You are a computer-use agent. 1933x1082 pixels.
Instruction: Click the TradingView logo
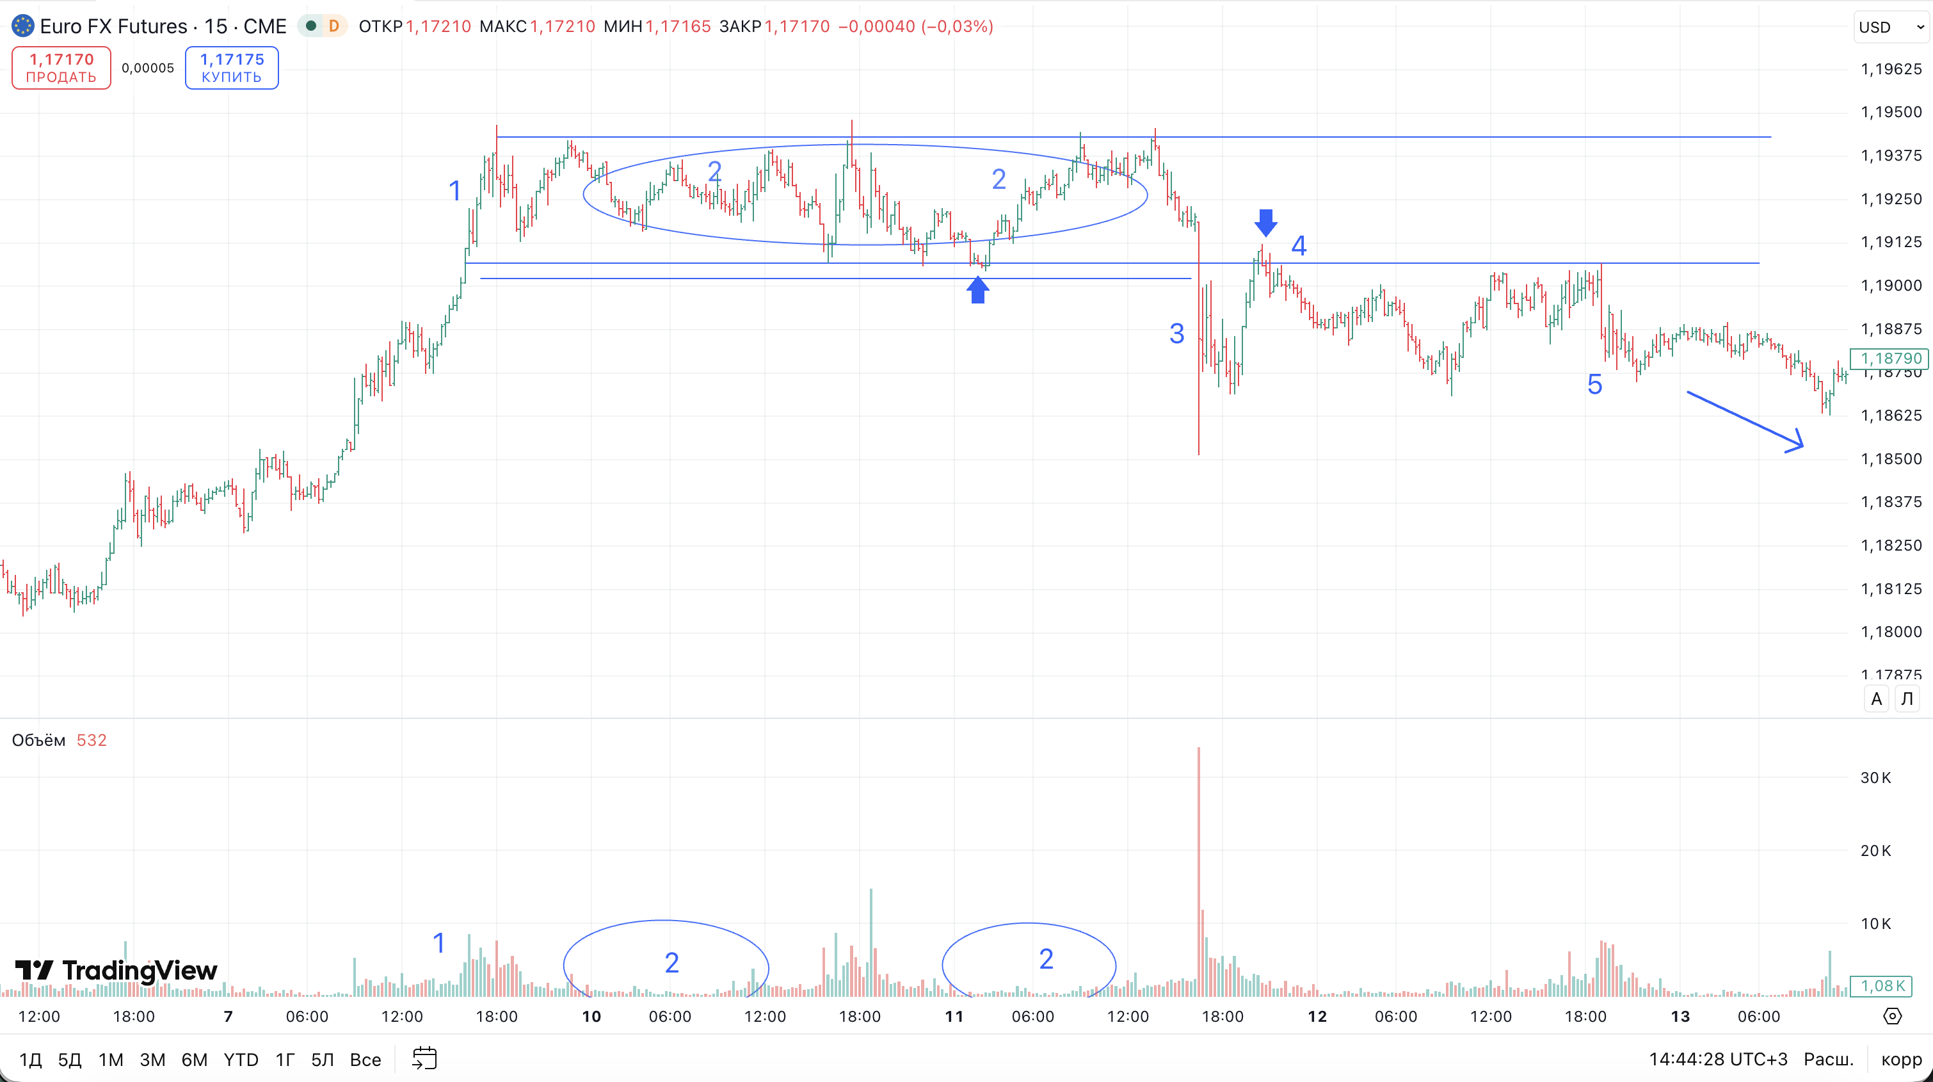point(116,970)
